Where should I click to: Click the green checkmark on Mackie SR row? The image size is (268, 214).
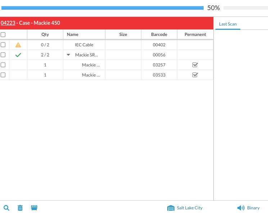tap(18, 55)
